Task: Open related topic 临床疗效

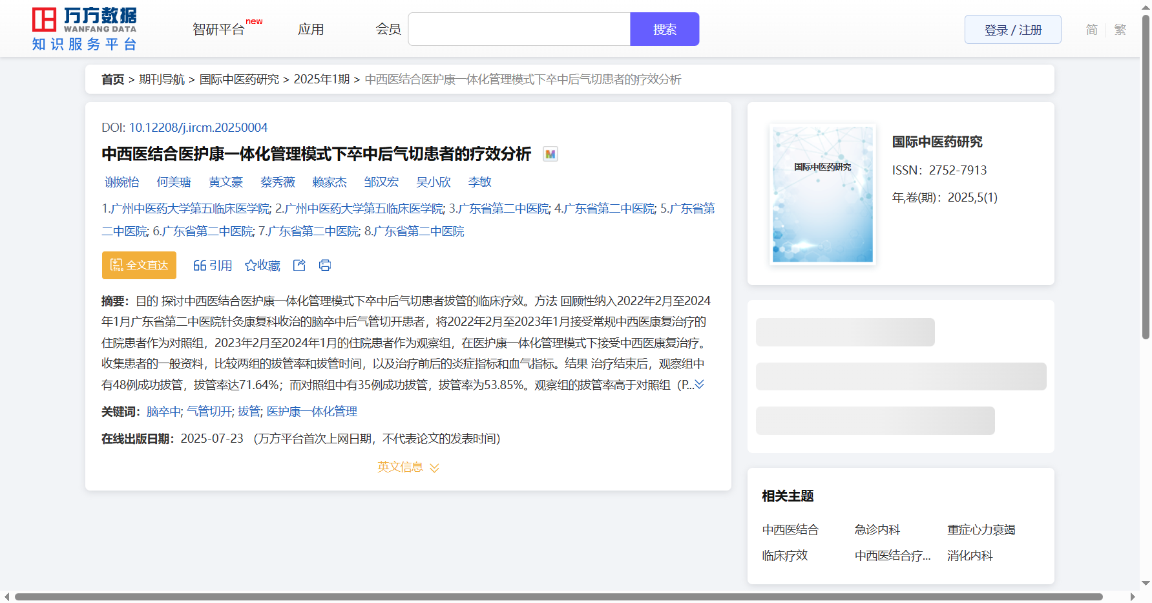Action: tap(785, 556)
